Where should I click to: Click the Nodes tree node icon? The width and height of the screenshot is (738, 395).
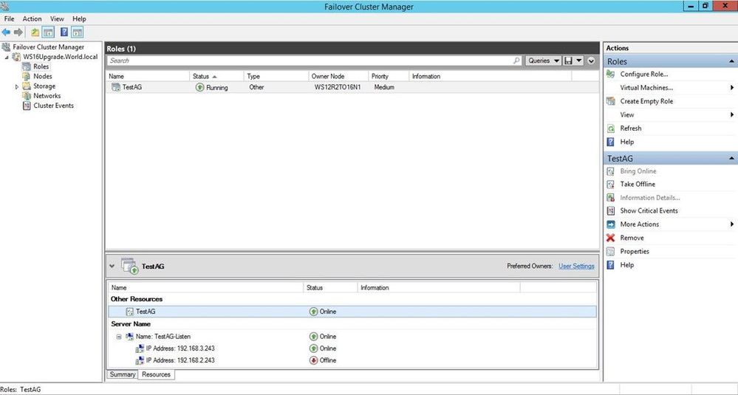(27, 76)
